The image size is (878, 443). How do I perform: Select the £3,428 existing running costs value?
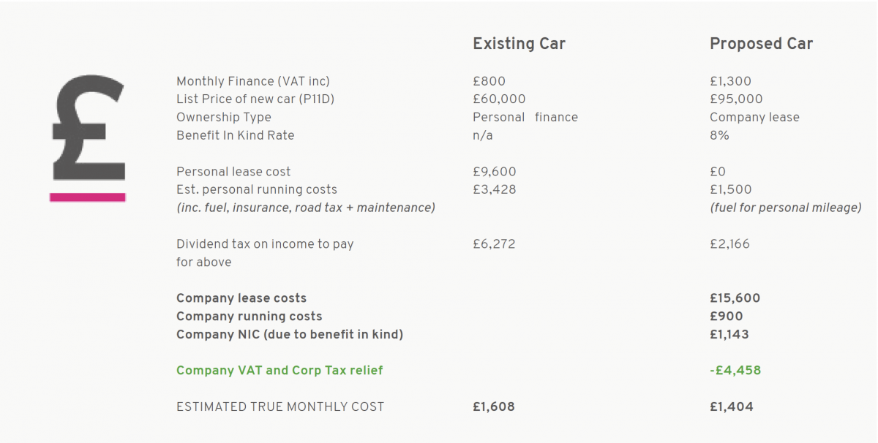(494, 190)
